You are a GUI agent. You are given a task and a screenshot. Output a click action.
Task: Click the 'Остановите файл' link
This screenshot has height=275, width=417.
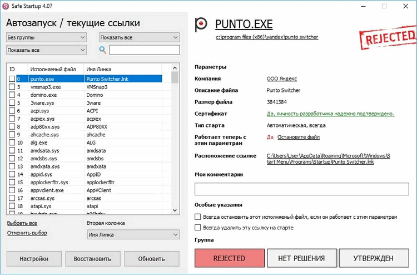pos(299,137)
